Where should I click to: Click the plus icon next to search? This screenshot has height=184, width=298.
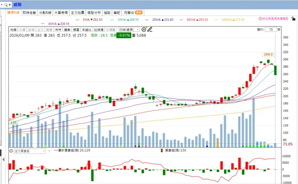pos(10,5)
